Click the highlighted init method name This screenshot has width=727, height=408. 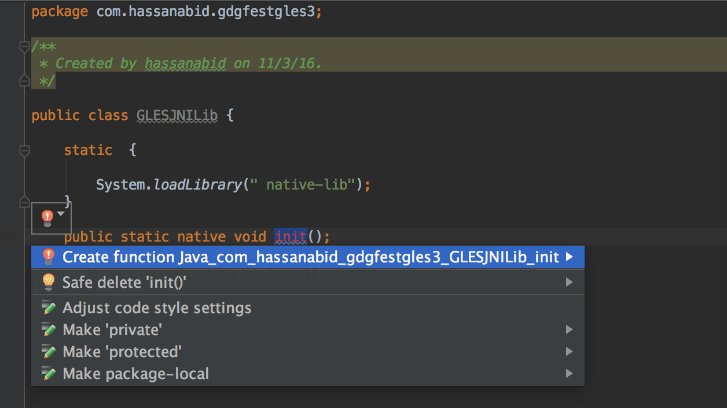(289, 236)
